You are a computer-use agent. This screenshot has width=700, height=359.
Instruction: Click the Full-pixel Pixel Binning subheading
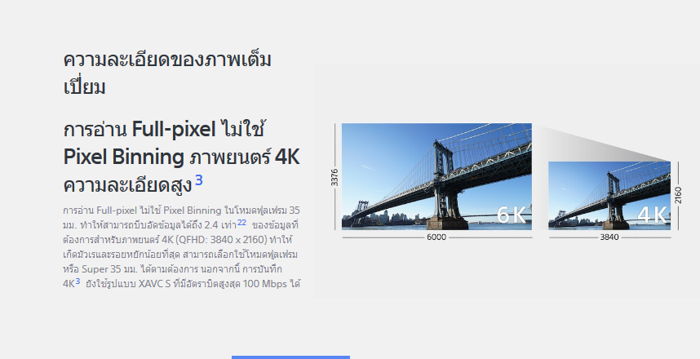click(x=182, y=157)
